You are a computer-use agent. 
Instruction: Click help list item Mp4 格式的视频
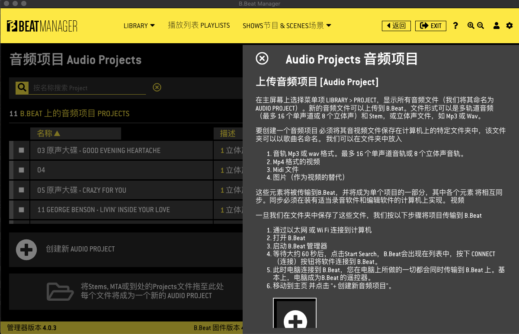click(x=296, y=162)
